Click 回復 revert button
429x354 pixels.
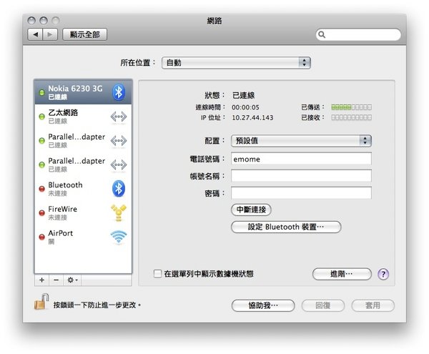tap(323, 305)
